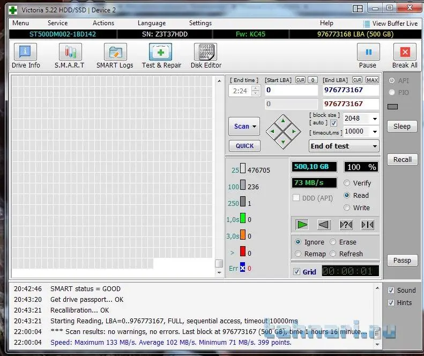The width and height of the screenshot is (424, 356).
Task: Select the Test & Repair medkit icon
Action: [160, 52]
